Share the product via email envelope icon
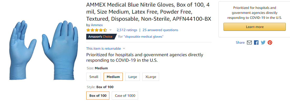 pos(249,43)
